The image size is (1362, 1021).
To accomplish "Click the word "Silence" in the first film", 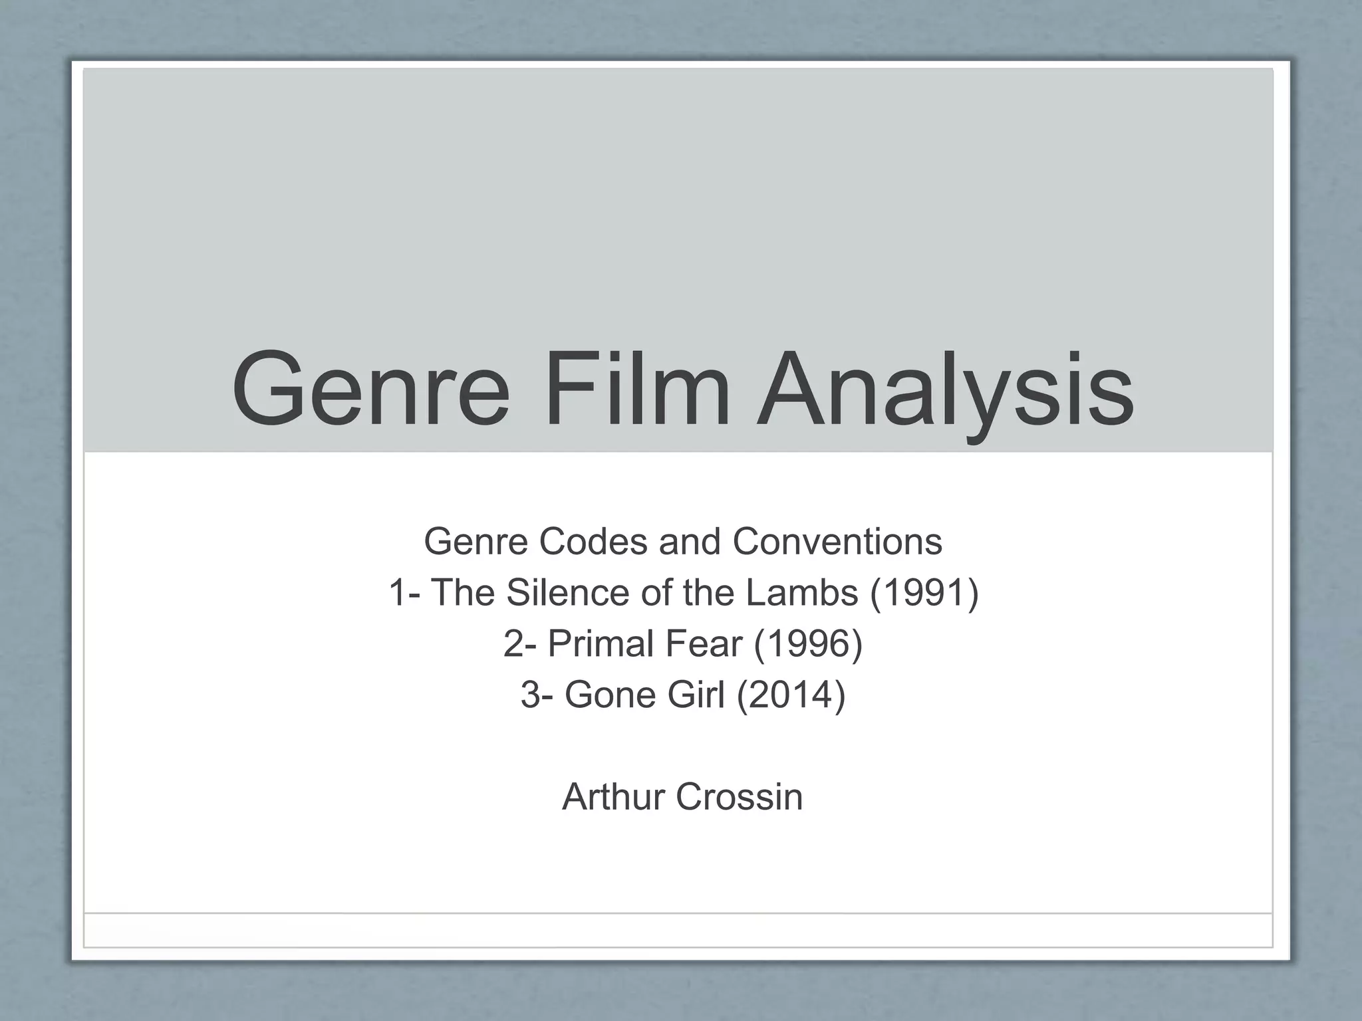I will pyautogui.click(x=567, y=592).
